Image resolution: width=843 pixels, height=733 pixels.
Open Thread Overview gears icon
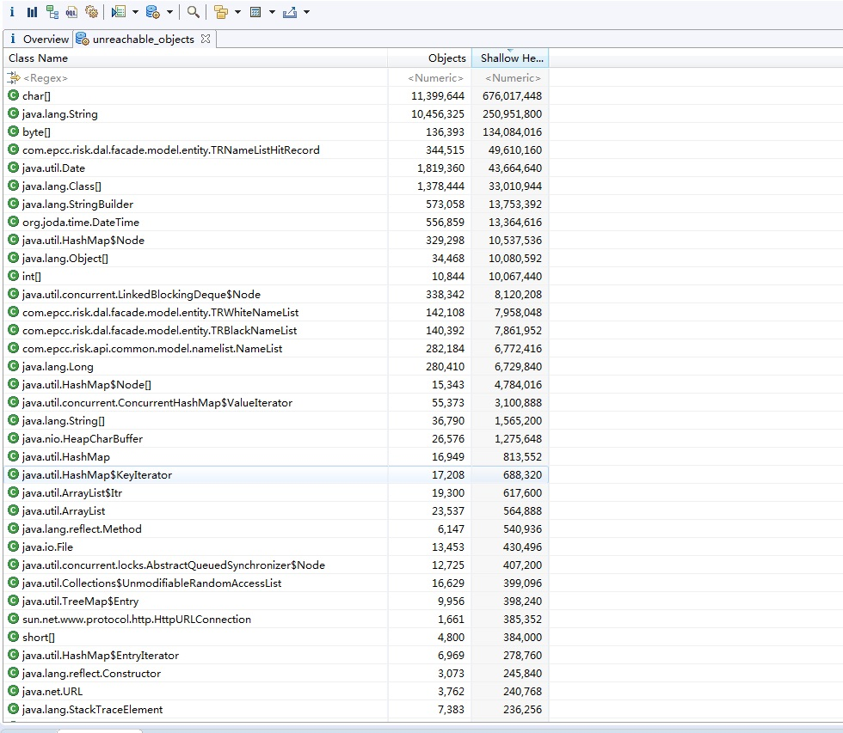pos(91,12)
